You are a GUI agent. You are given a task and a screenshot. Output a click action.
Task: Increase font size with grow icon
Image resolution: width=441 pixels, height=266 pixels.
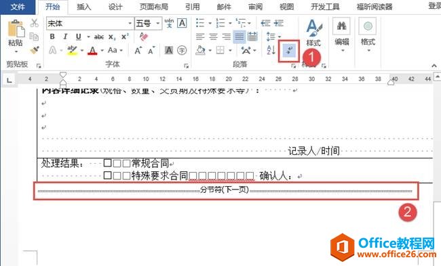tap(138, 51)
